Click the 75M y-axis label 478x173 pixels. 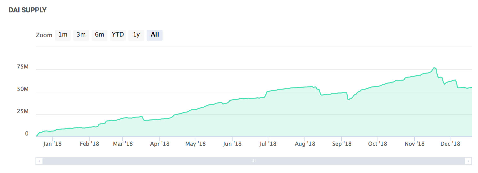coord(22,67)
